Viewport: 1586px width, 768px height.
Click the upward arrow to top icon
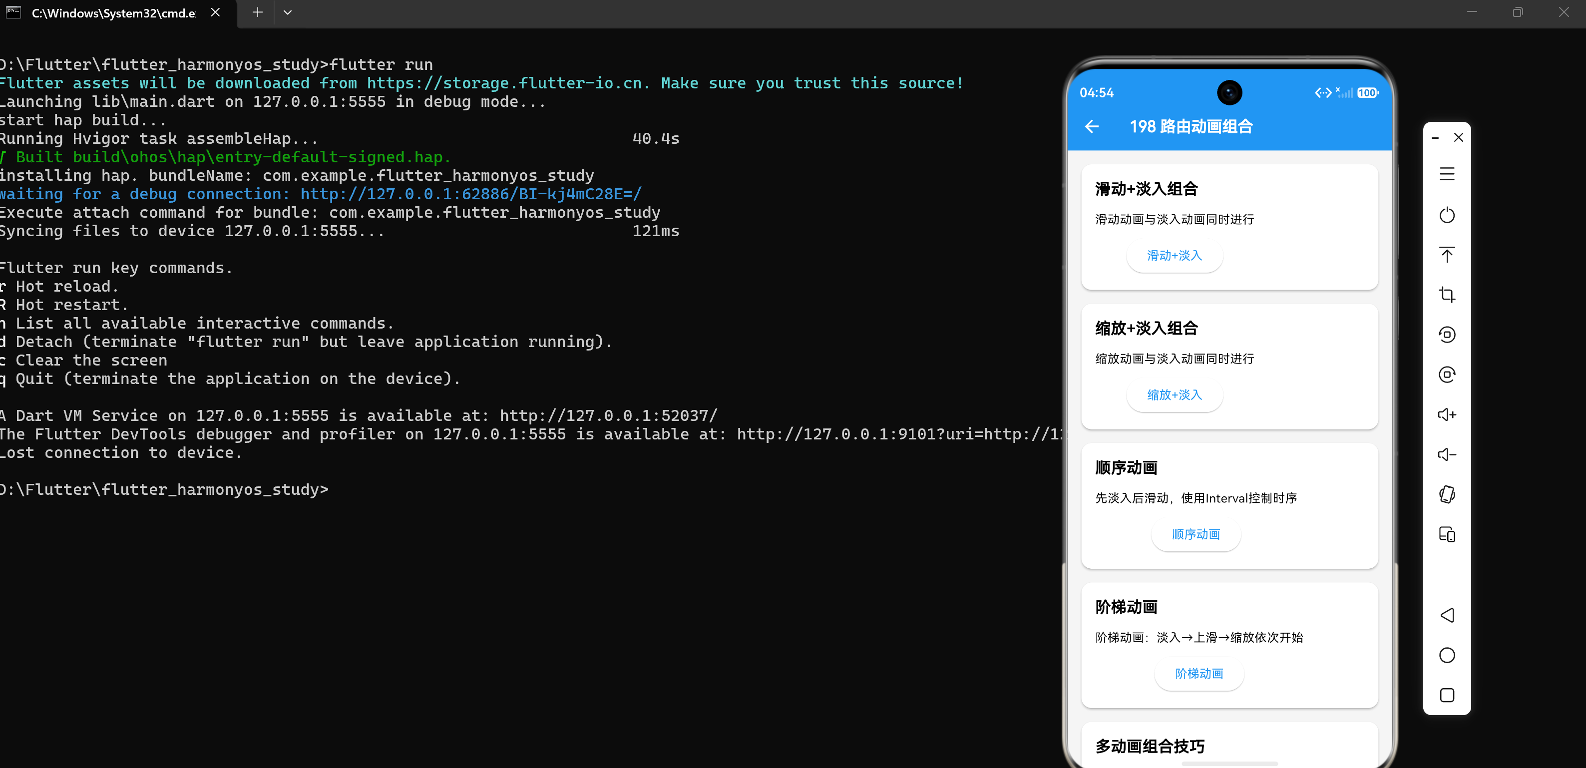1447,254
